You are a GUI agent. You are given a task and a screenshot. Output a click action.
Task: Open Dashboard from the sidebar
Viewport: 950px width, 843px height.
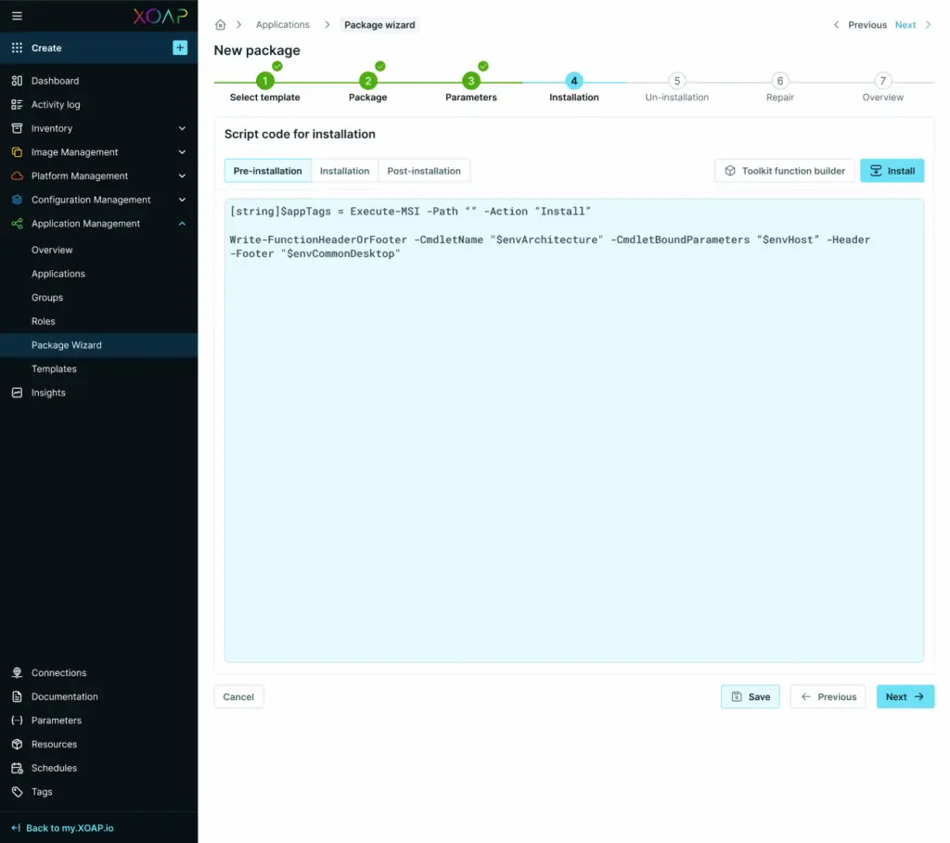click(55, 81)
